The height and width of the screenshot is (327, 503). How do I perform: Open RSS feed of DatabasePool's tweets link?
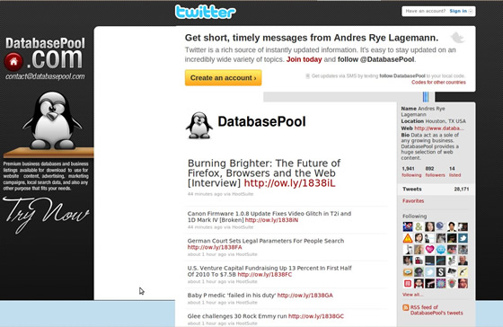(437, 310)
